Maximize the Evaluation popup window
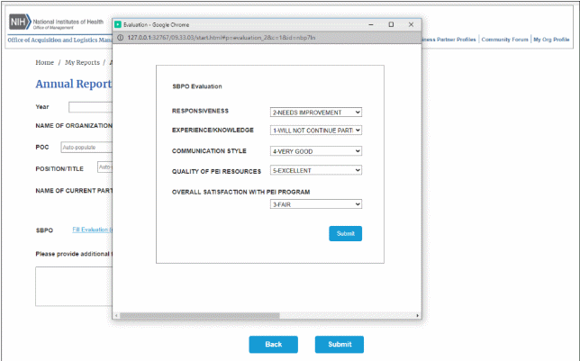This screenshot has width=580, height=361. click(x=391, y=24)
